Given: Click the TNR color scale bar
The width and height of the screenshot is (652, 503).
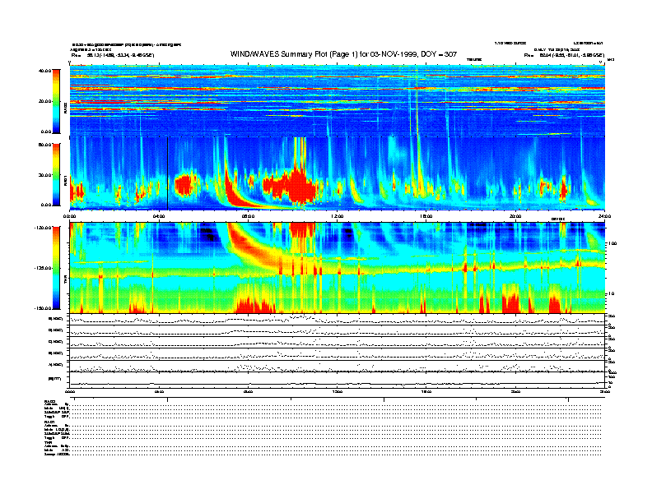Looking at the screenshot, I should pyautogui.click(x=56, y=268).
